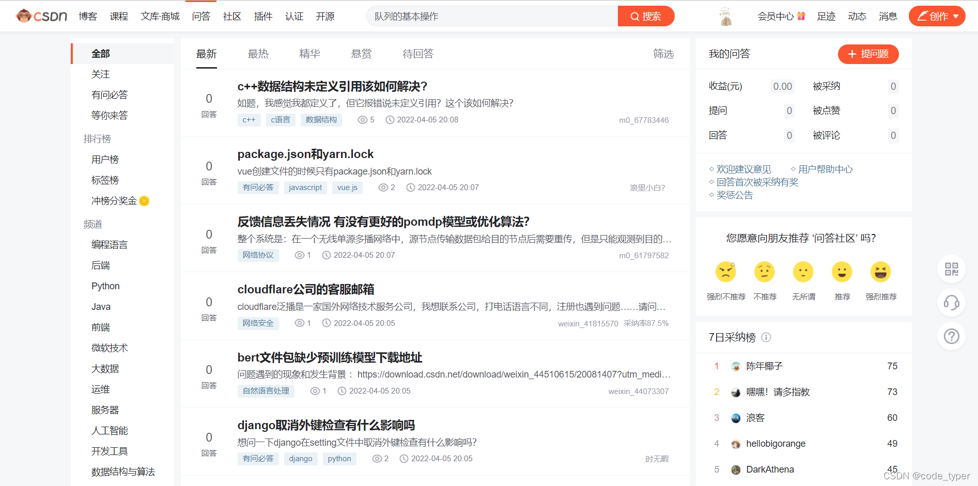Click the info icon beside 7日采纳榜

tap(766, 337)
